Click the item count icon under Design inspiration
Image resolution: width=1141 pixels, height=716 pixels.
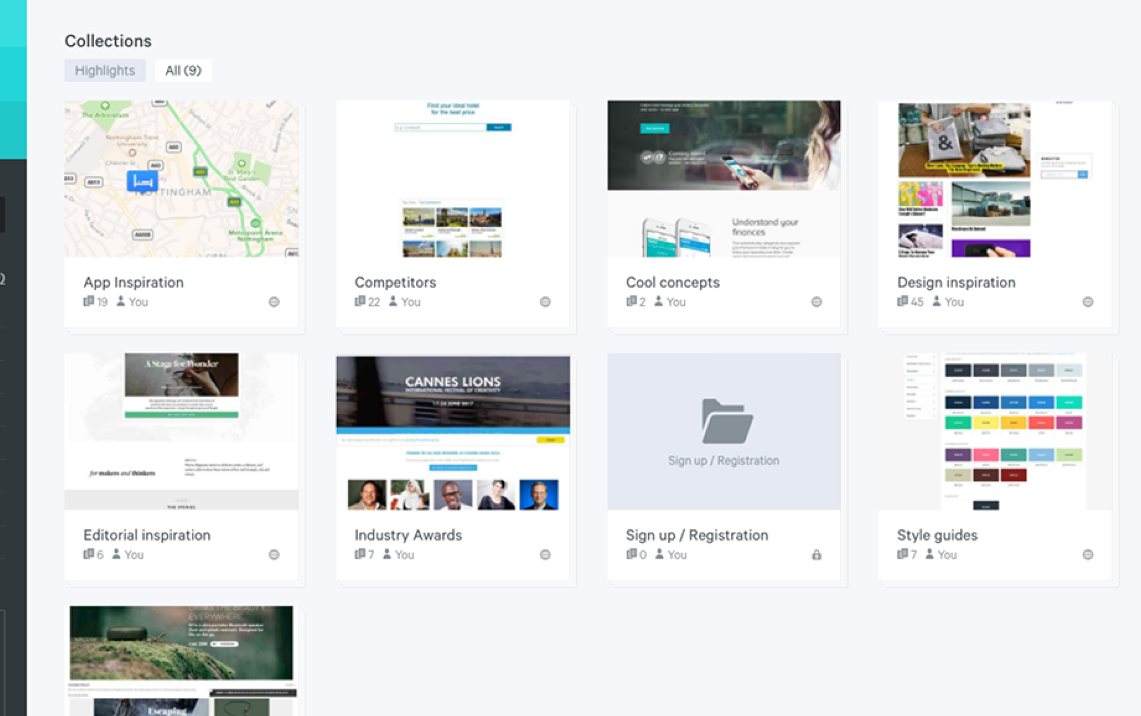(x=902, y=302)
